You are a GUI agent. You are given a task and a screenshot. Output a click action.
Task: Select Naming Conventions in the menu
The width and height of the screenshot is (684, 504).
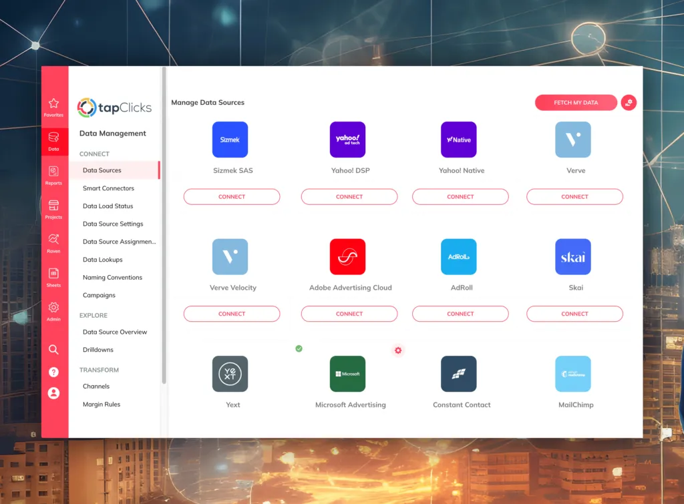click(112, 278)
